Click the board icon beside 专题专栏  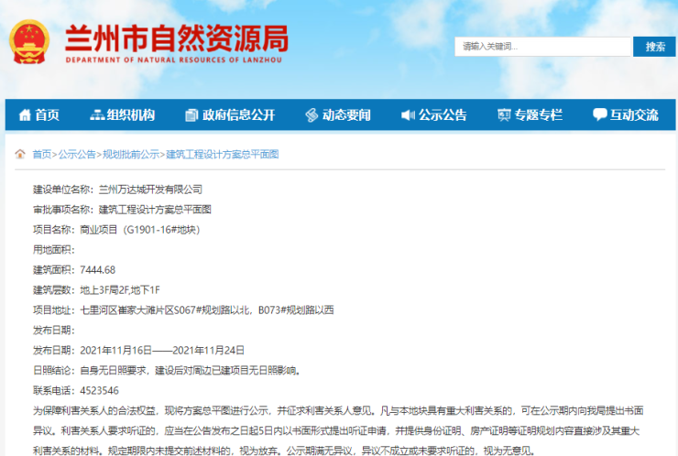pos(504,115)
